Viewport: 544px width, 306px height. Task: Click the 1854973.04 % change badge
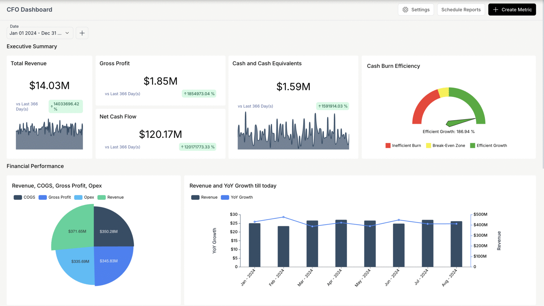click(199, 94)
